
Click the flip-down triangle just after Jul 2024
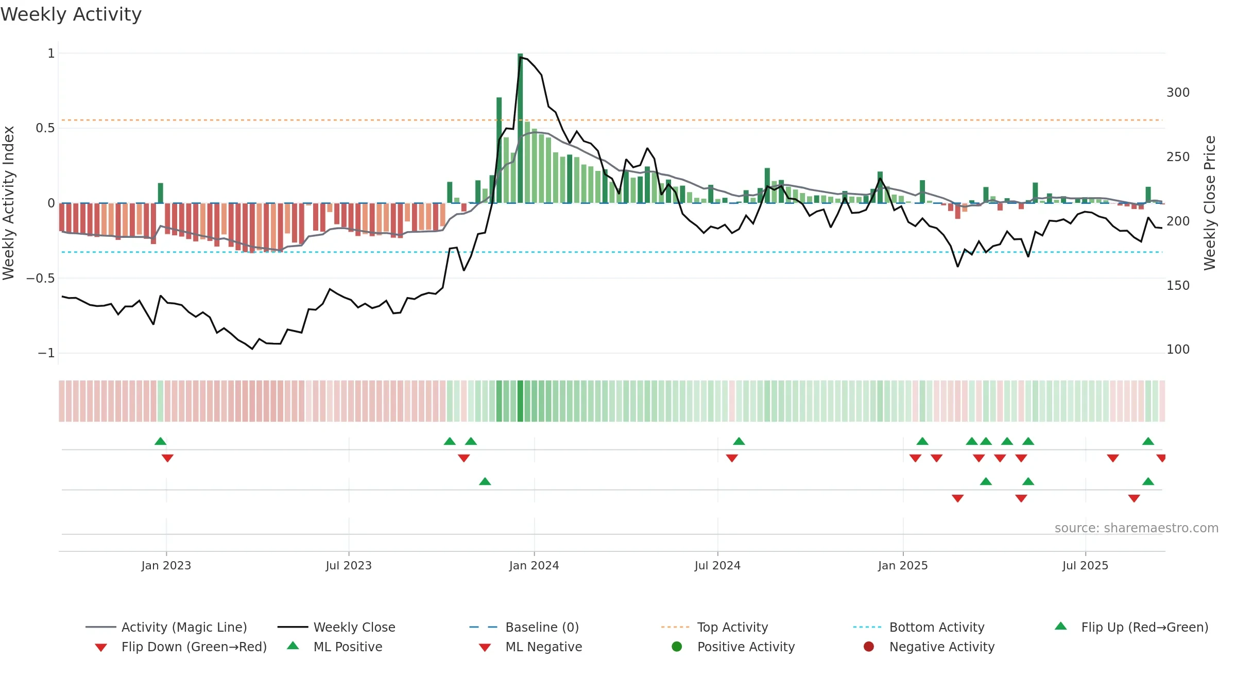point(732,458)
